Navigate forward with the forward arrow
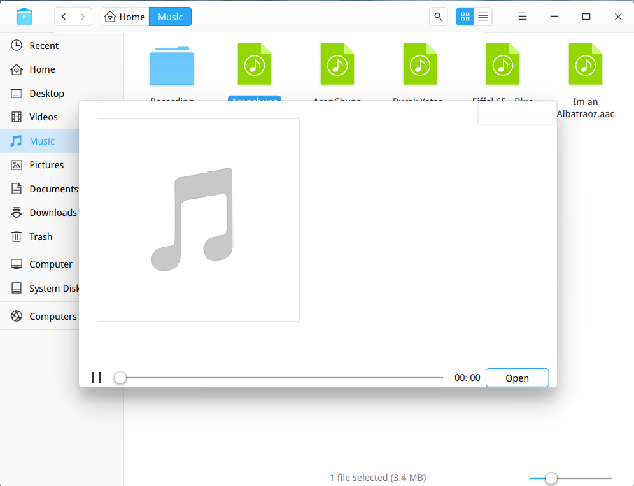The image size is (634, 486). [83, 17]
